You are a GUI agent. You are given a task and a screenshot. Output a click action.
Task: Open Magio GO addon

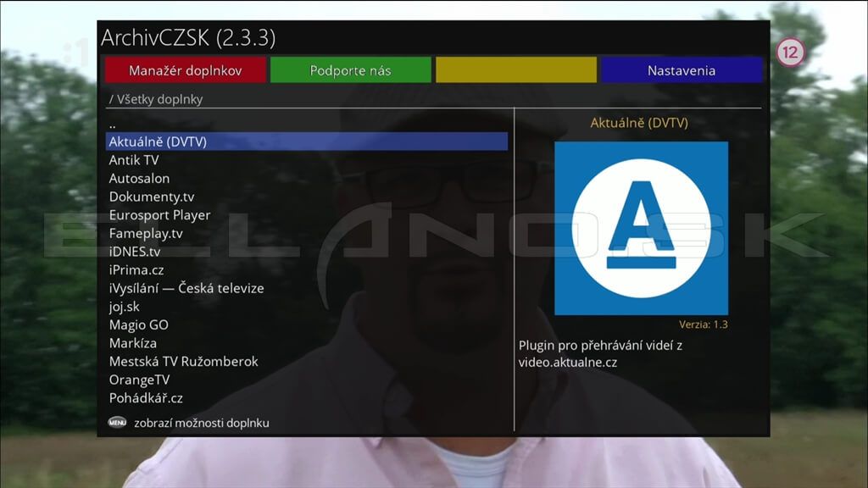point(138,324)
